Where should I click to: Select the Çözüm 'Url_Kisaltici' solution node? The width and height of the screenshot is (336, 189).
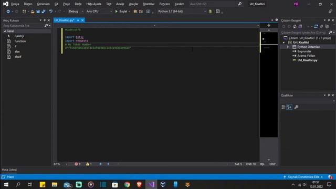309,38
